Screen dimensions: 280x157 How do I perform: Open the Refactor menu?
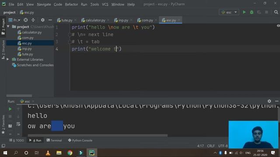click(71, 4)
